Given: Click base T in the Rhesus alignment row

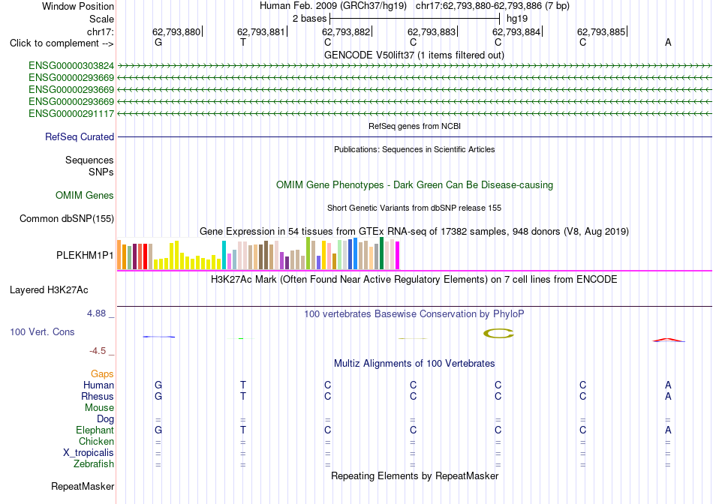Looking at the screenshot, I should pyautogui.click(x=243, y=396).
